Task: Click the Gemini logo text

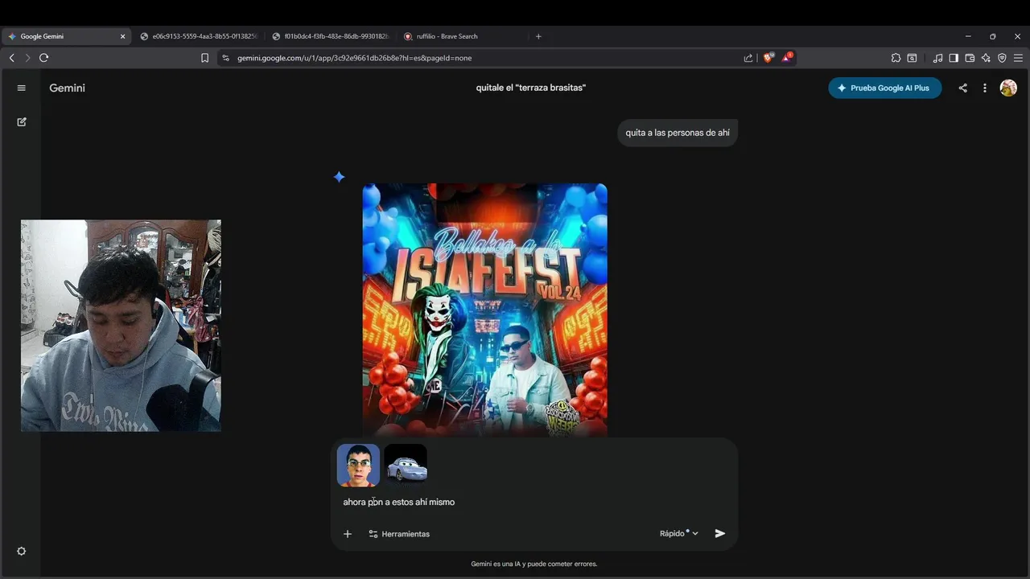Action: coord(67,88)
